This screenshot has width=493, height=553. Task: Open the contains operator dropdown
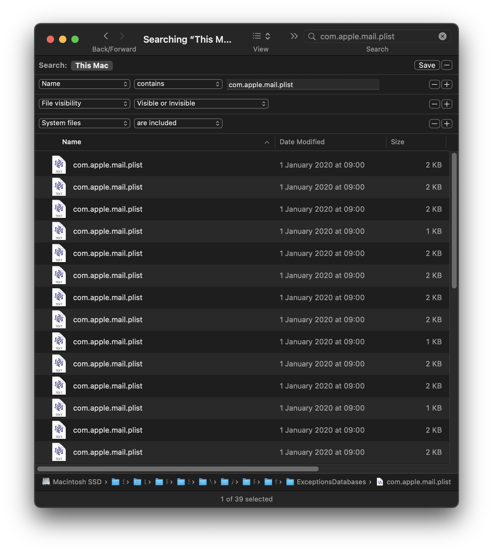click(x=178, y=84)
